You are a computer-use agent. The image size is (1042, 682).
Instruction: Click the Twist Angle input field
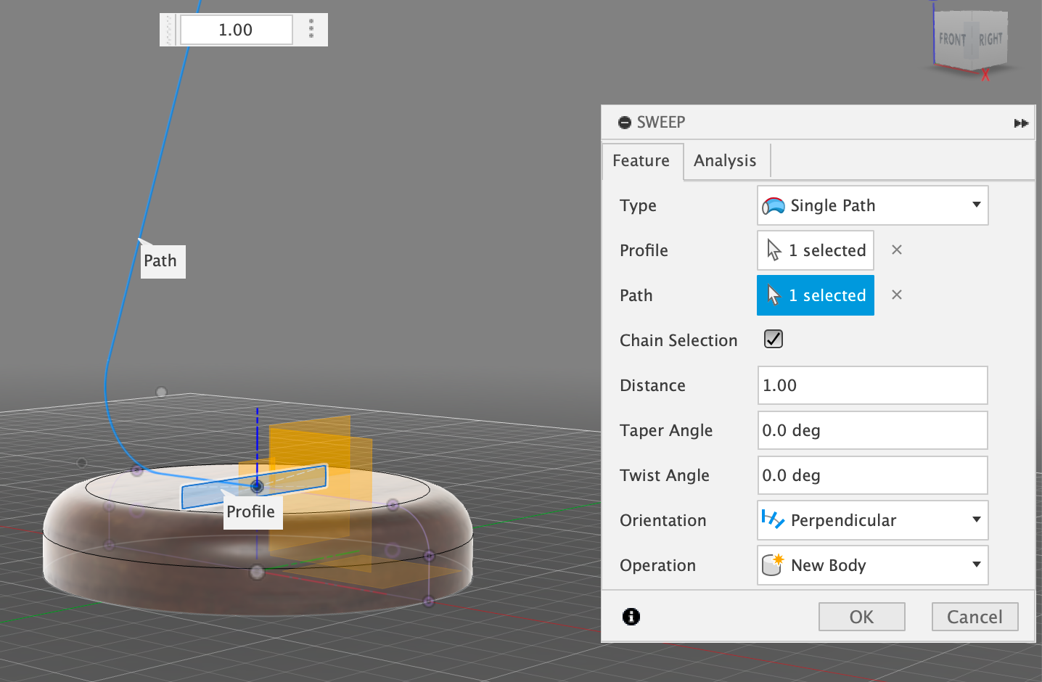pyautogui.click(x=872, y=475)
